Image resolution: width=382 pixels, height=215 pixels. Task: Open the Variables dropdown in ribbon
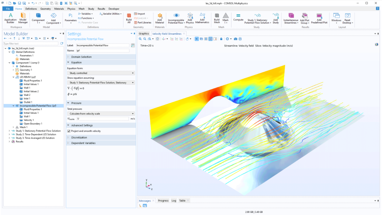click(85, 14)
